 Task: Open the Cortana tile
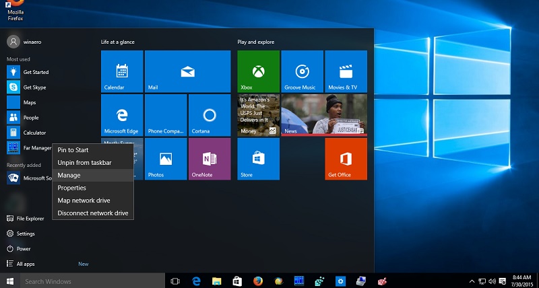(210, 115)
